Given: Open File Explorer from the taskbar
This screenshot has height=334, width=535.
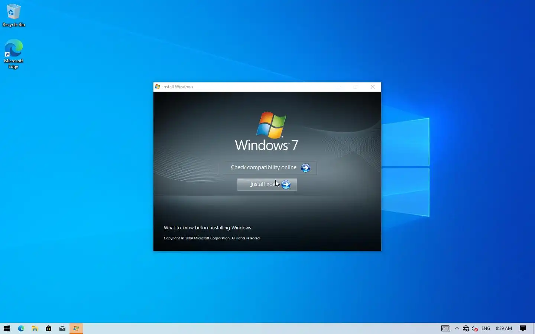Looking at the screenshot, I should (x=35, y=328).
